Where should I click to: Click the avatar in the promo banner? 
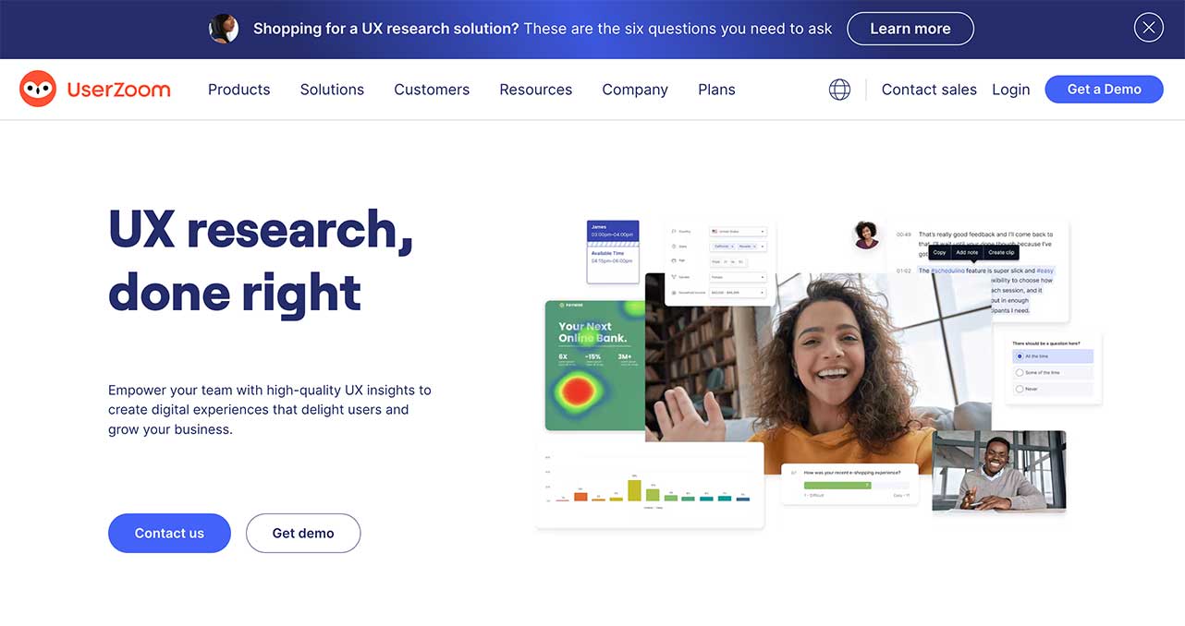[x=224, y=29]
